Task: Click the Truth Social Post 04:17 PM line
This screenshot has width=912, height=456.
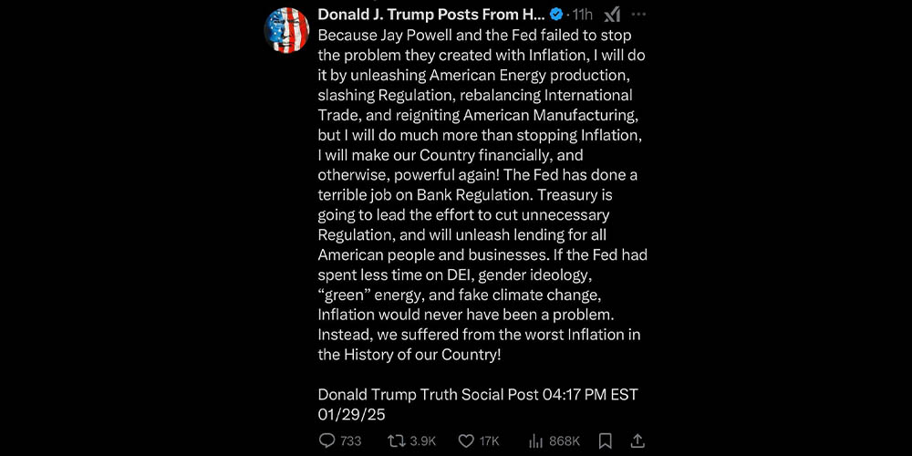Action: pyautogui.click(x=478, y=394)
